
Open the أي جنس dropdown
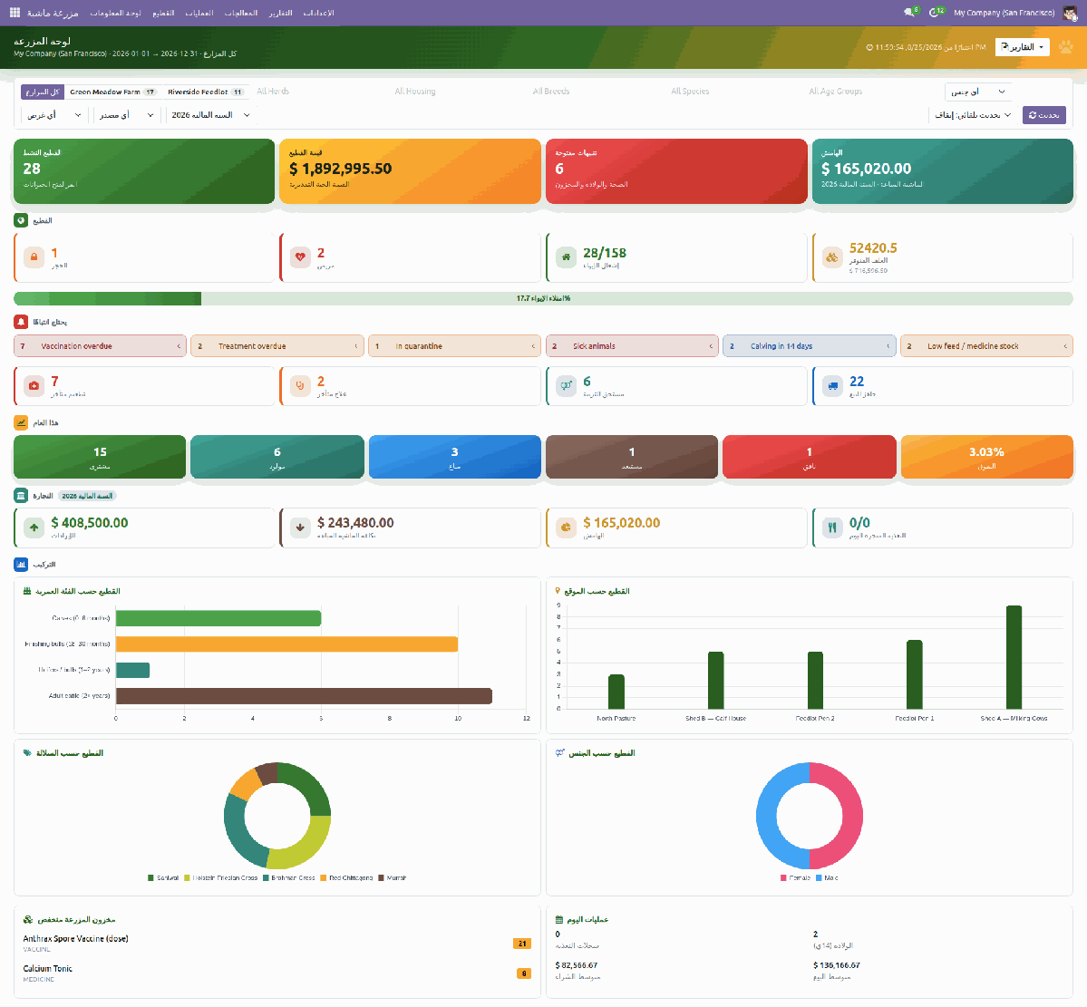(x=977, y=92)
